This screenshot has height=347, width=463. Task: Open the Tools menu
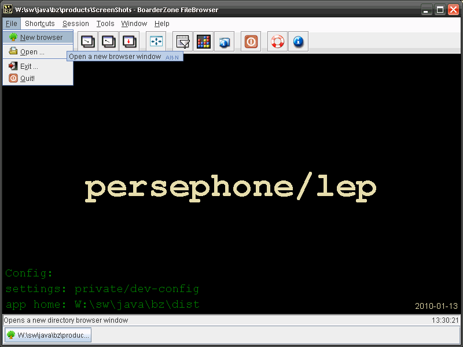click(105, 24)
